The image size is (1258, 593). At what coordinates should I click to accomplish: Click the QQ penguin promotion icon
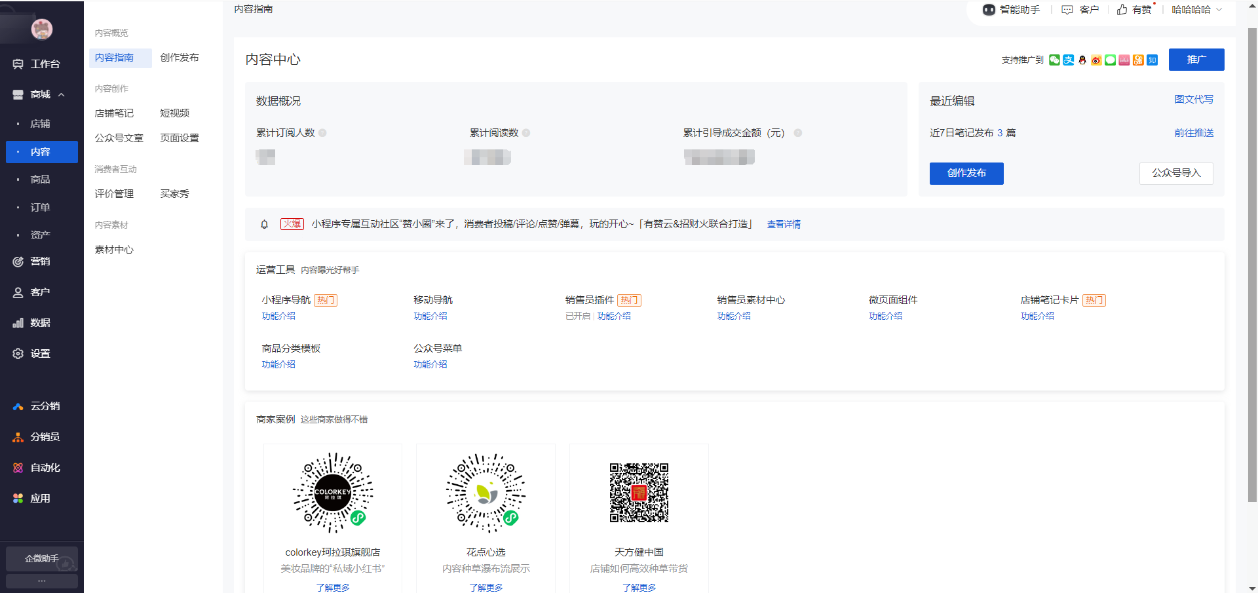click(x=1082, y=60)
